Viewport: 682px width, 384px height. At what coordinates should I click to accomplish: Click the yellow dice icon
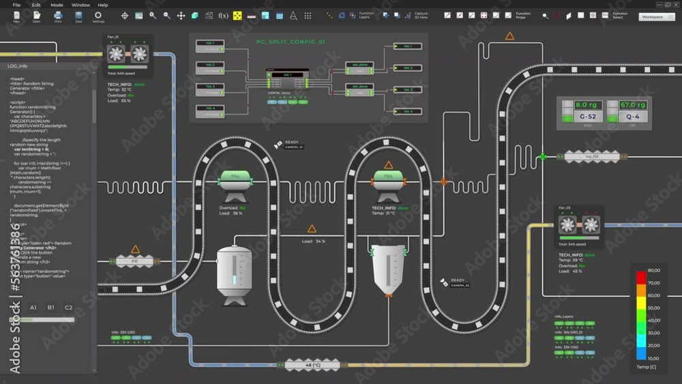(x=237, y=16)
